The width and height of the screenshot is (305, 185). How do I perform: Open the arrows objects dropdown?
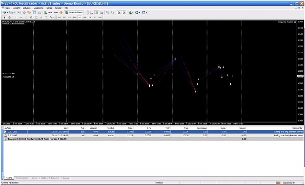tap(52, 17)
